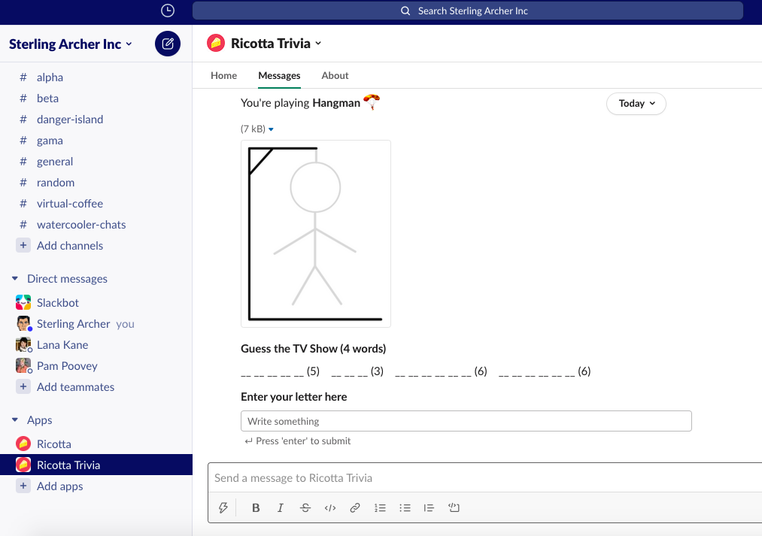Insert a code block
Screen dimensions: 762x536
pos(454,508)
